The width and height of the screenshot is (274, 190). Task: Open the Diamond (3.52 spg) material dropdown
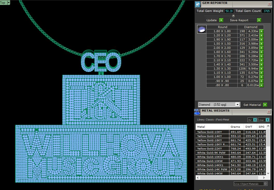pyautogui.click(x=237, y=105)
